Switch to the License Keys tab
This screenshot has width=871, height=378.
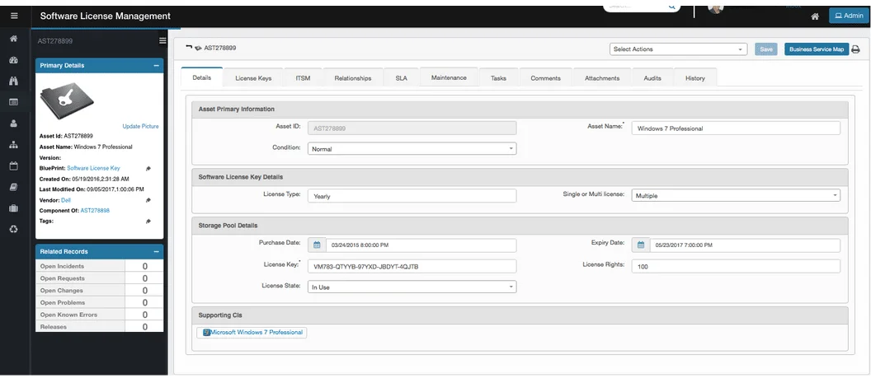click(253, 78)
